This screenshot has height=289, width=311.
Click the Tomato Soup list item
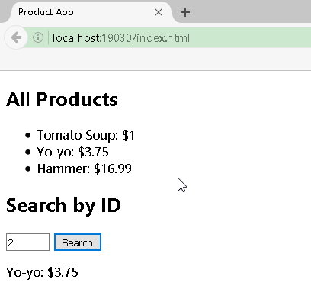[86, 135]
